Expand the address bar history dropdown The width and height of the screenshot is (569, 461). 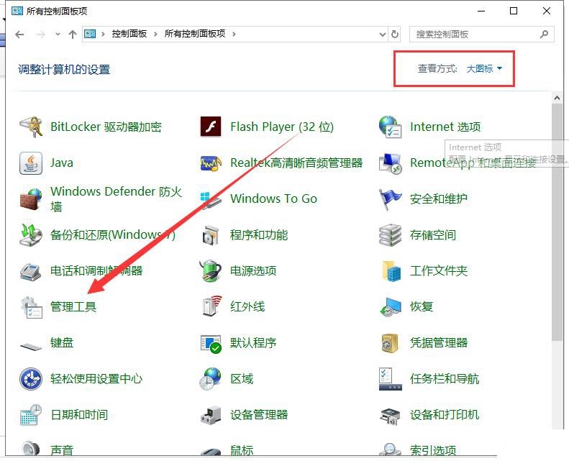(x=383, y=35)
